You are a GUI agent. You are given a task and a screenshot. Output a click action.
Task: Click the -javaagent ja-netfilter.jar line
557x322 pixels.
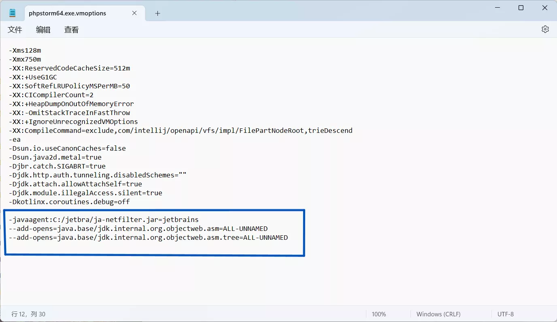click(104, 220)
